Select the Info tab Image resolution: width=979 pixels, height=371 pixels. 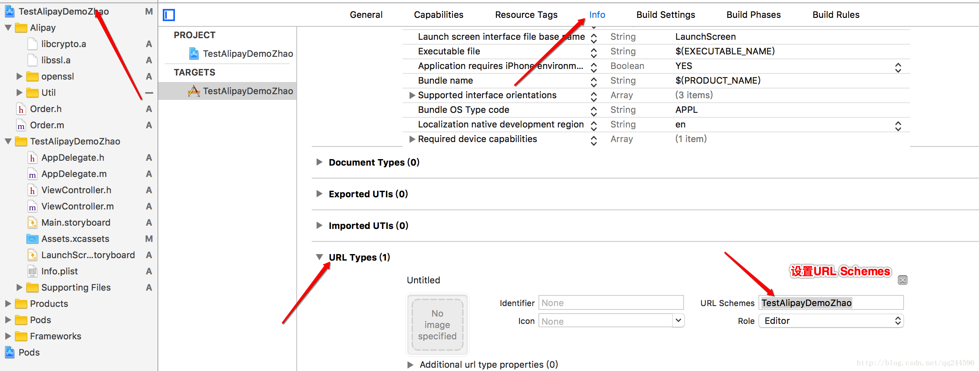[x=597, y=15]
